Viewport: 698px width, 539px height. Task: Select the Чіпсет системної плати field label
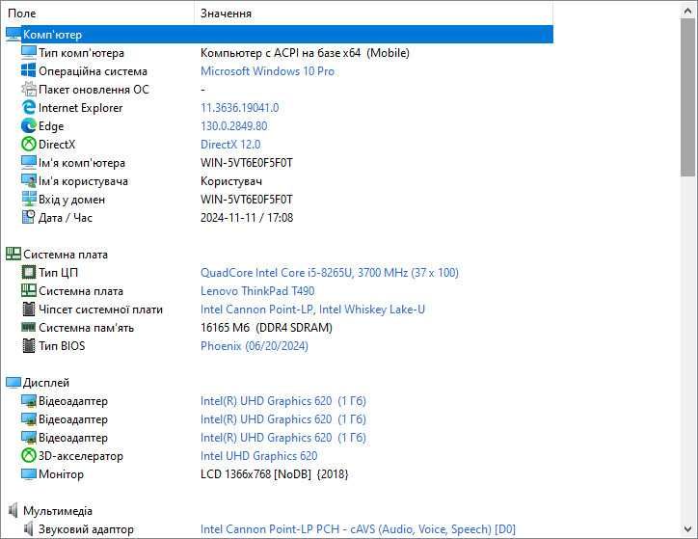tap(100, 309)
